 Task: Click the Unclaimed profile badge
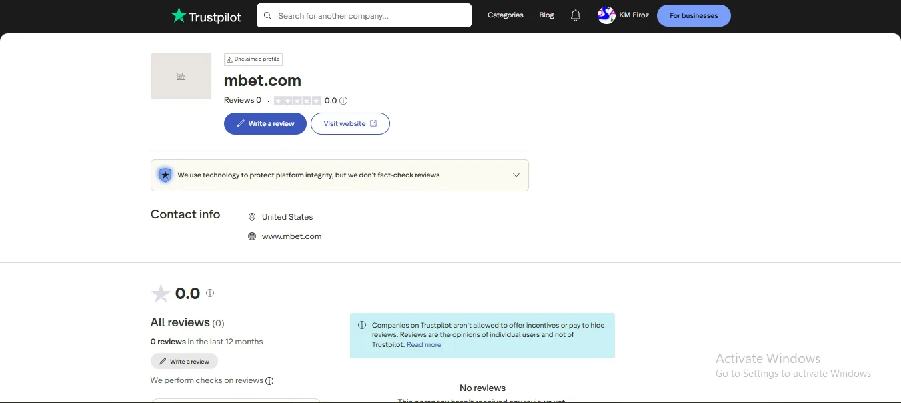(253, 59)
